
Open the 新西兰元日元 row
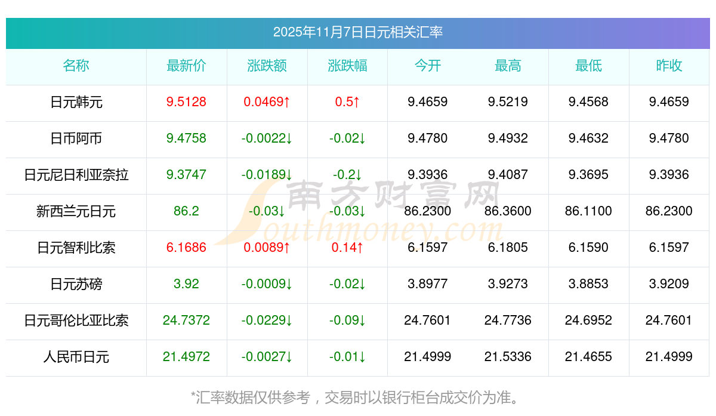pyautogui.click(x=357, y=212)
